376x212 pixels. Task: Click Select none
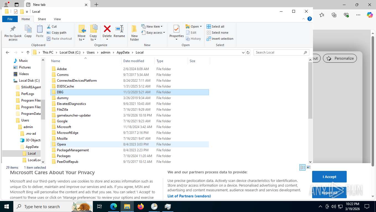pos(217,33)
